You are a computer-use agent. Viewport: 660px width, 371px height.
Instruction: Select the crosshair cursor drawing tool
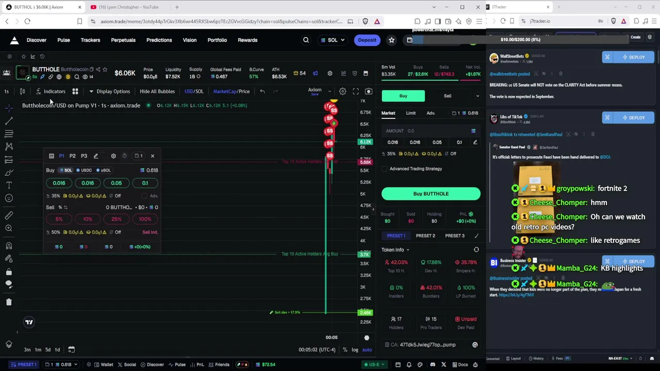click(9, 108)
